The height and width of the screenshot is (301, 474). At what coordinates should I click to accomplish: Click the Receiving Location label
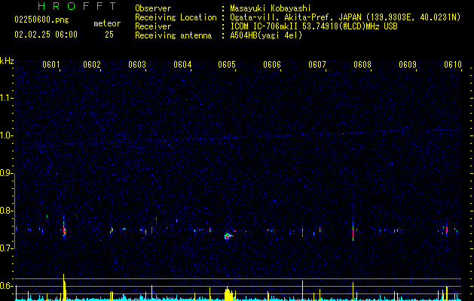[176, 17]
